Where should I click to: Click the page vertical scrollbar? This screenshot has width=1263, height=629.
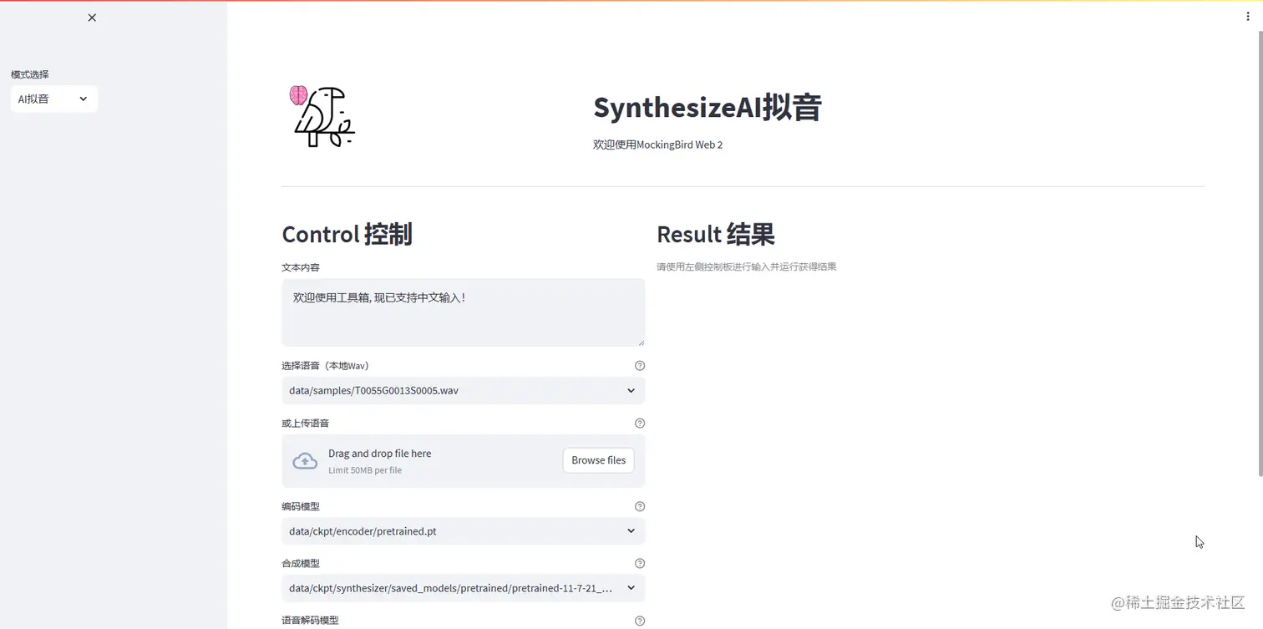point(1260,254)
